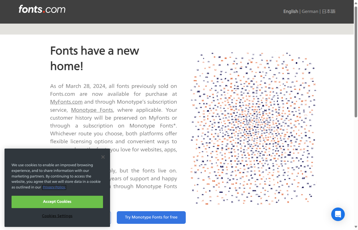Select English as the site language
The image size is (358, 230).
pos(290,11)
